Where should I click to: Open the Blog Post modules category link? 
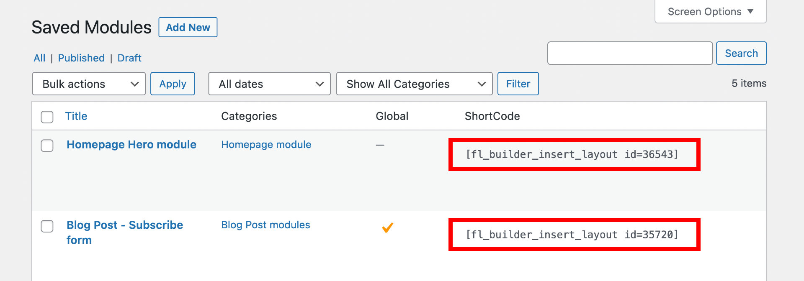point(265,225)
